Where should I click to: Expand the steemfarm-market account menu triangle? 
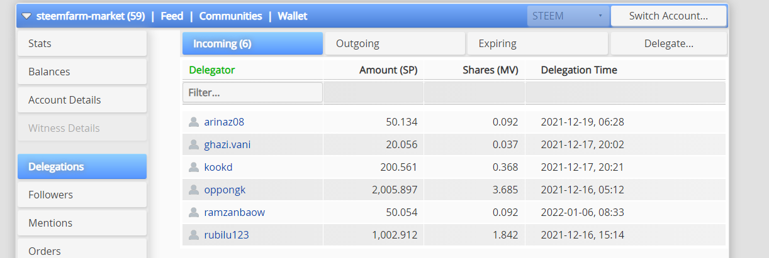pos(26,16)
